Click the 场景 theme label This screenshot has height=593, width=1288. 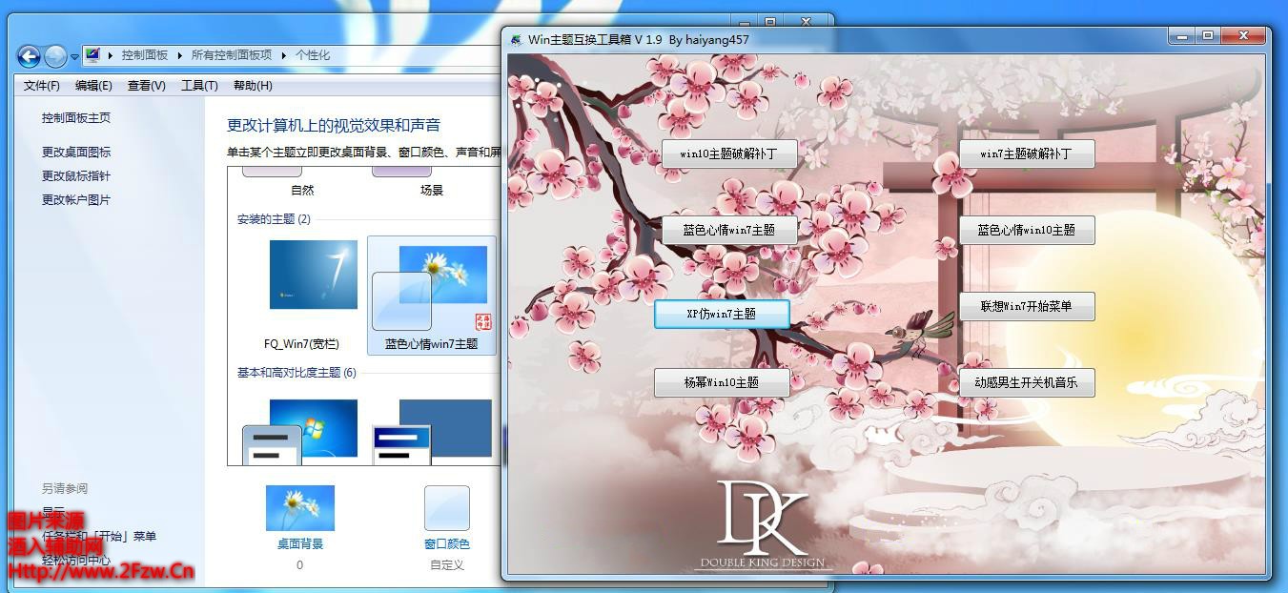coord(432,191)
